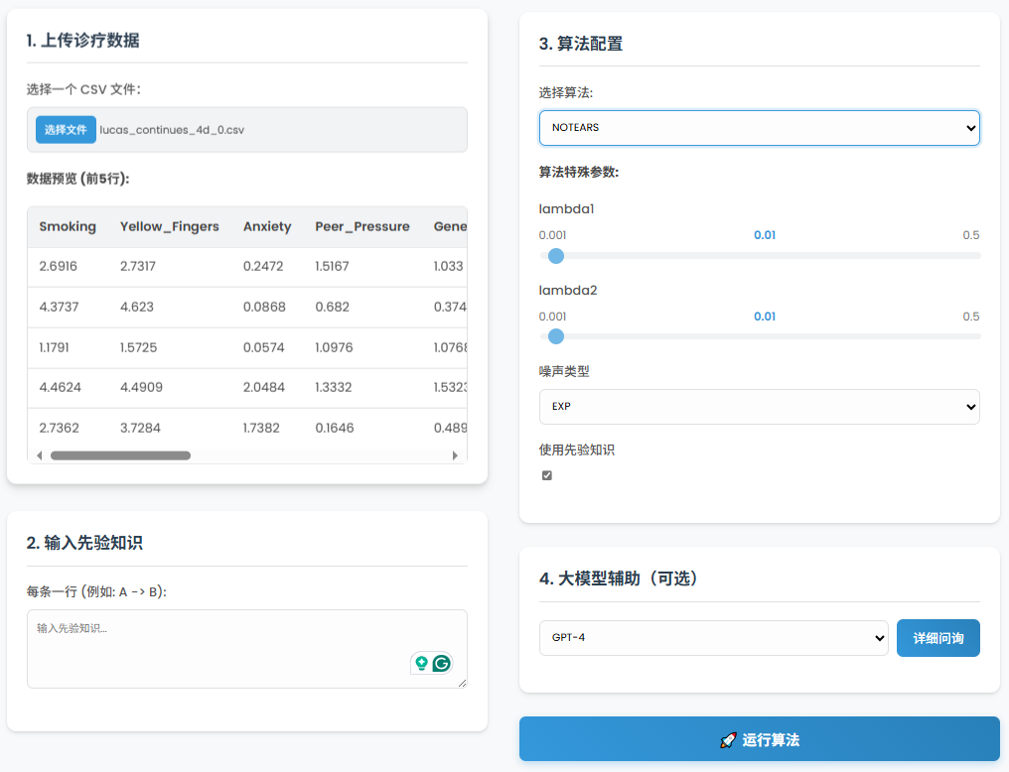Click the green lightbulb suggestion icon

click(x=422, y=664)
